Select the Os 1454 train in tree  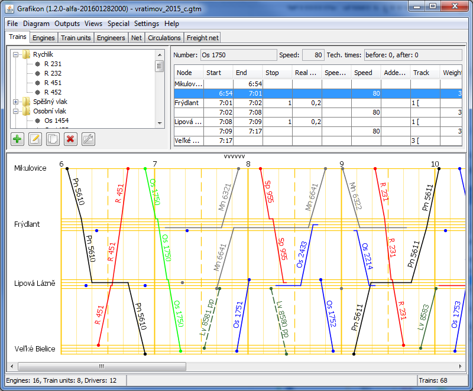(x=56, y=120)
